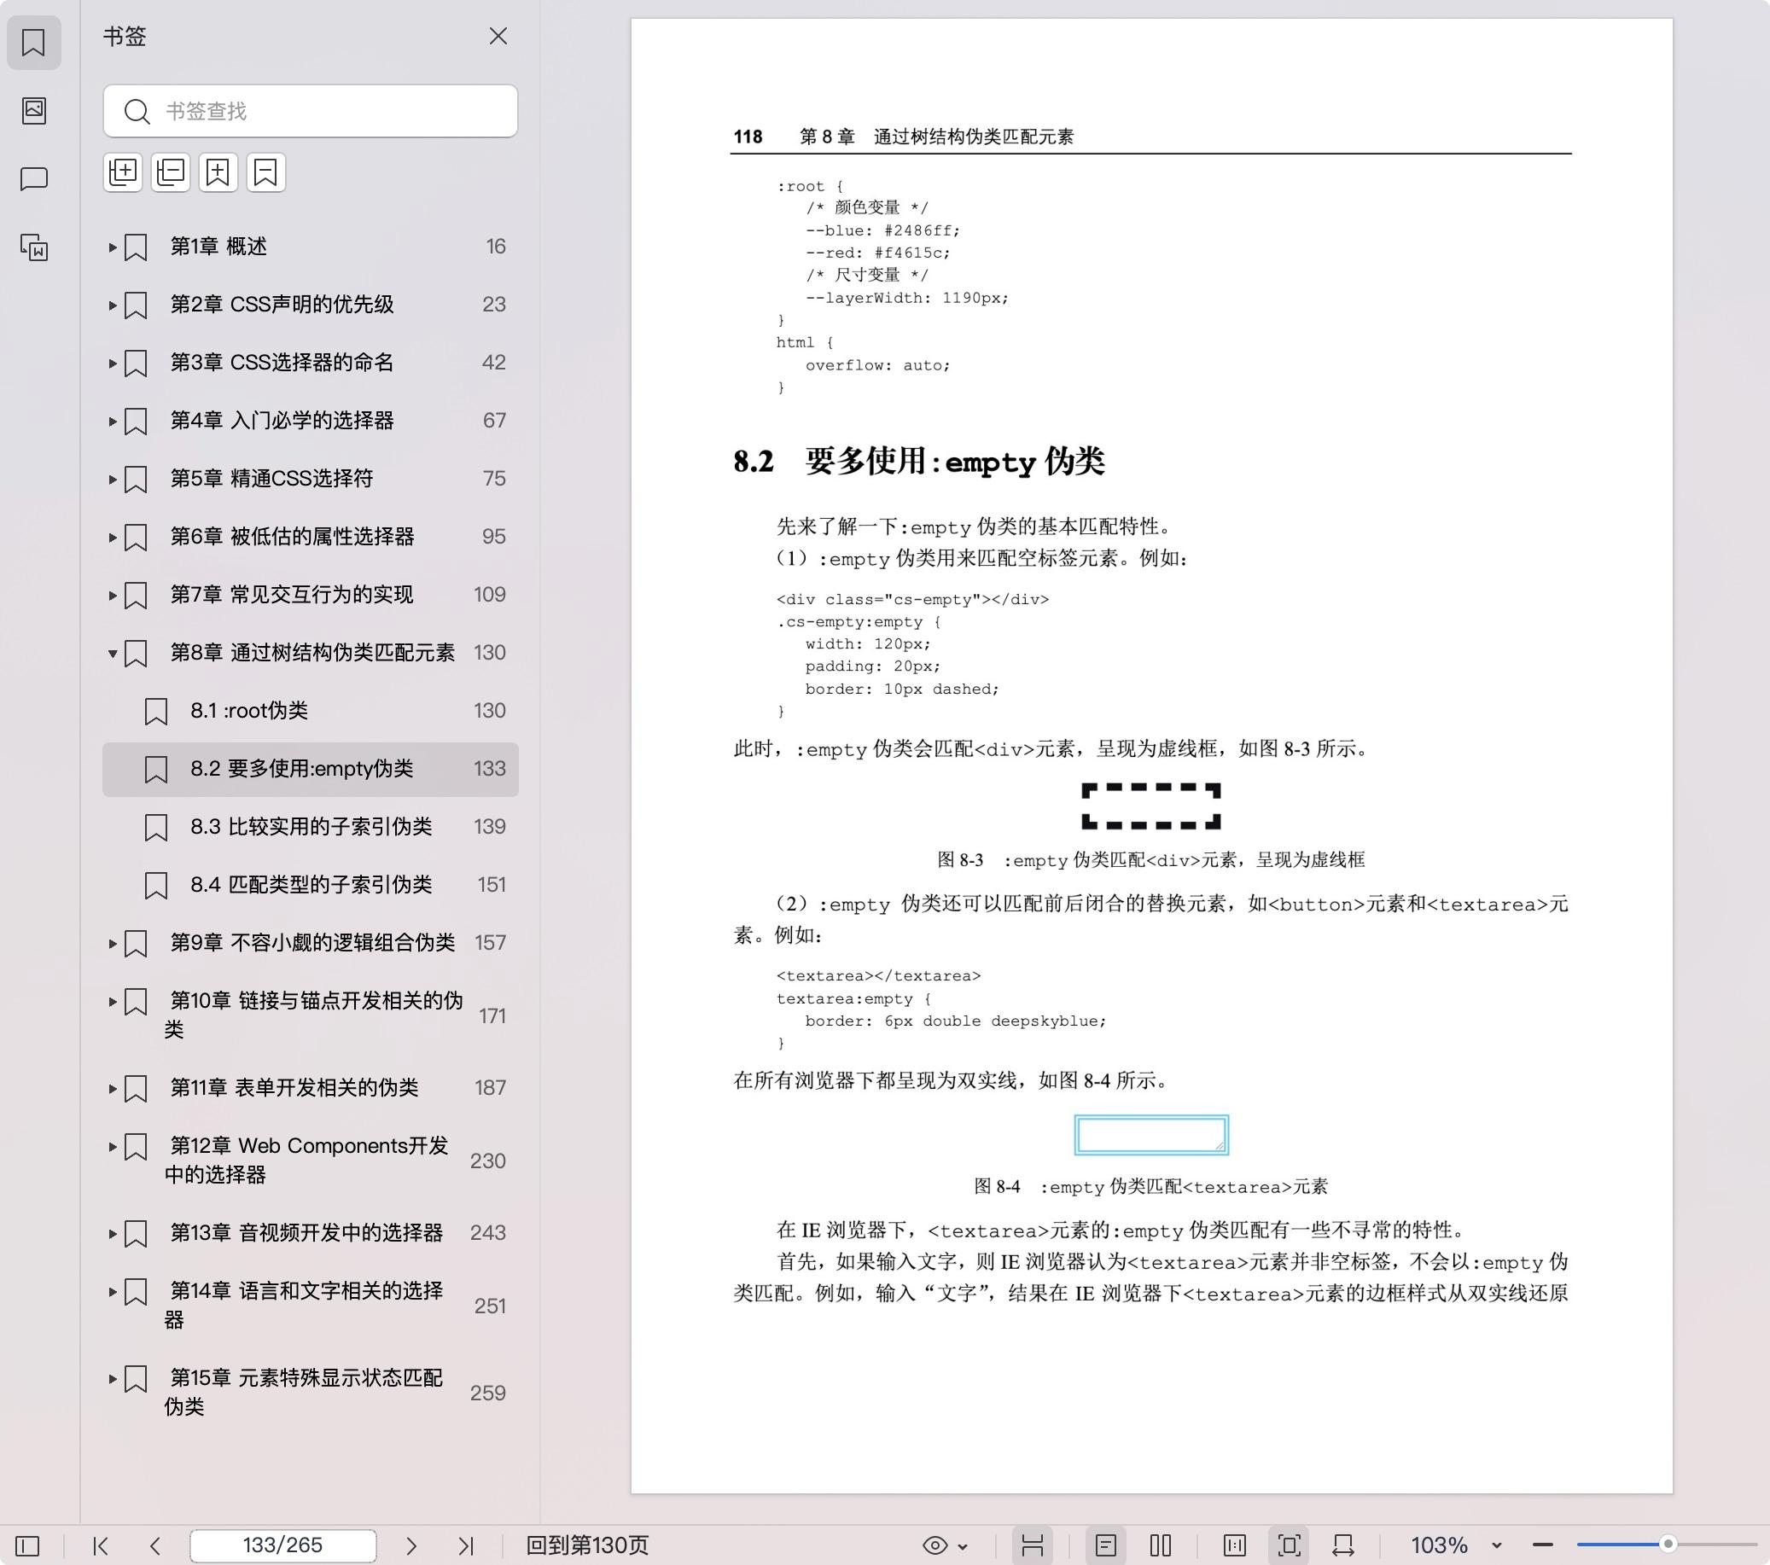Image resolution: width=1770 pixels, height=1565 pixels.
Task: Click the fit width icon
Action: point(1343,1545)
